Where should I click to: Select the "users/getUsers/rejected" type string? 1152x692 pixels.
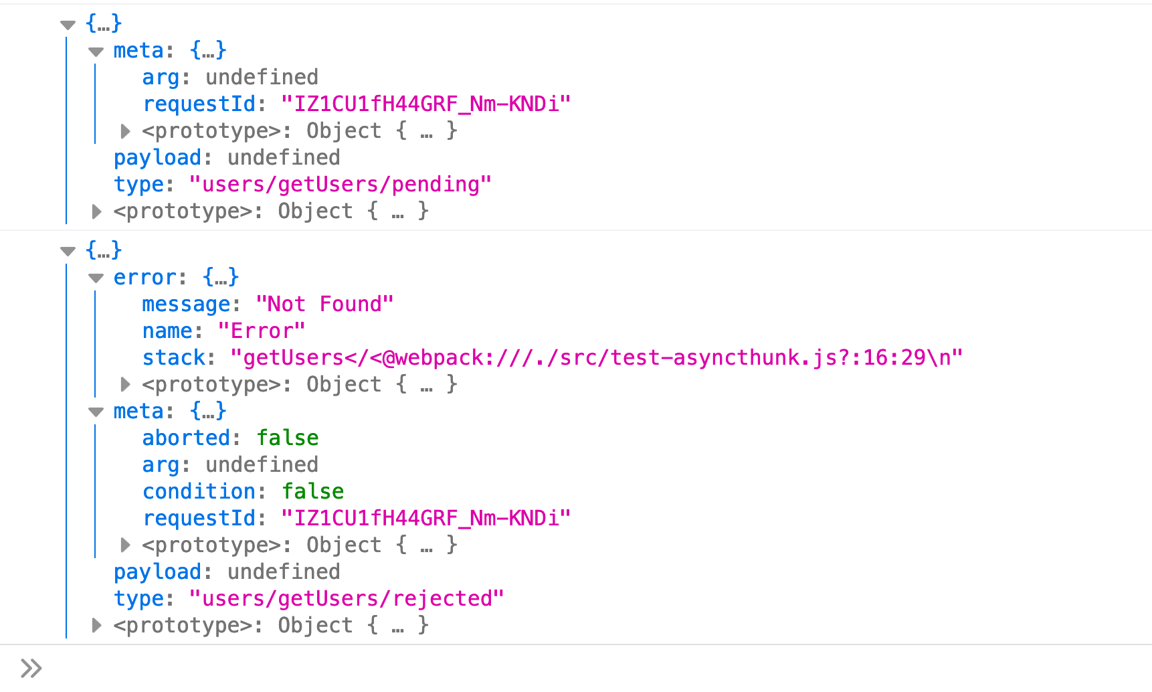coord(347,598)
